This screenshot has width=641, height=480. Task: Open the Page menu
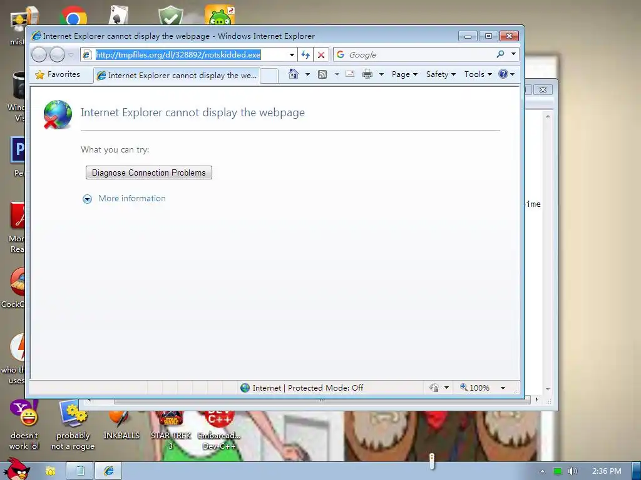(x=404, y=74)
